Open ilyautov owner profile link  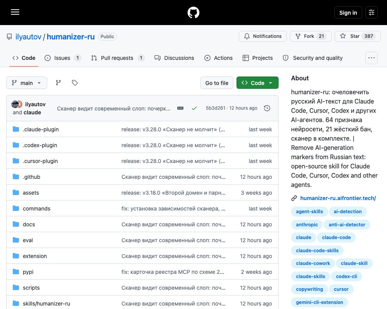click(x=28, y=37)
